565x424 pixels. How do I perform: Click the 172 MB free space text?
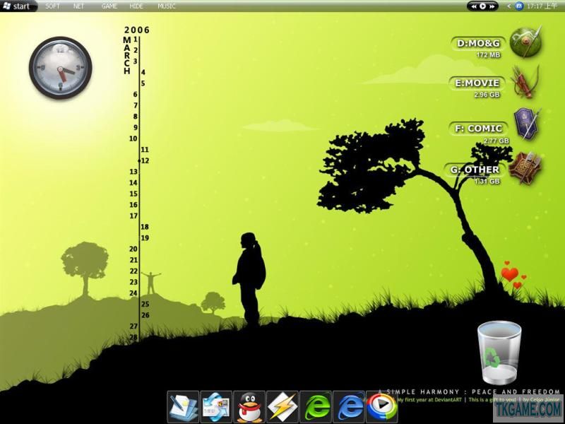488,55
